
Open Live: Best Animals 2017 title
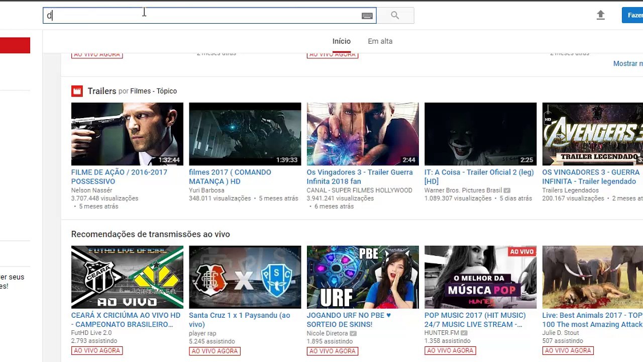[x=592, y=320]
